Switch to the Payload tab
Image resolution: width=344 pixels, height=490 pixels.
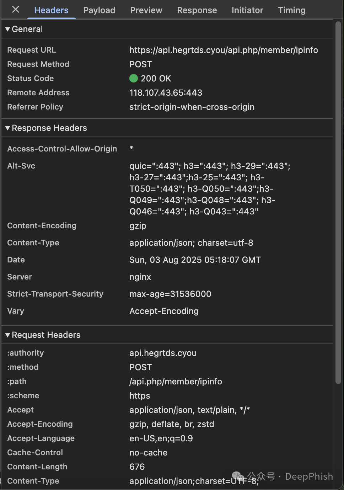point(99,10)
